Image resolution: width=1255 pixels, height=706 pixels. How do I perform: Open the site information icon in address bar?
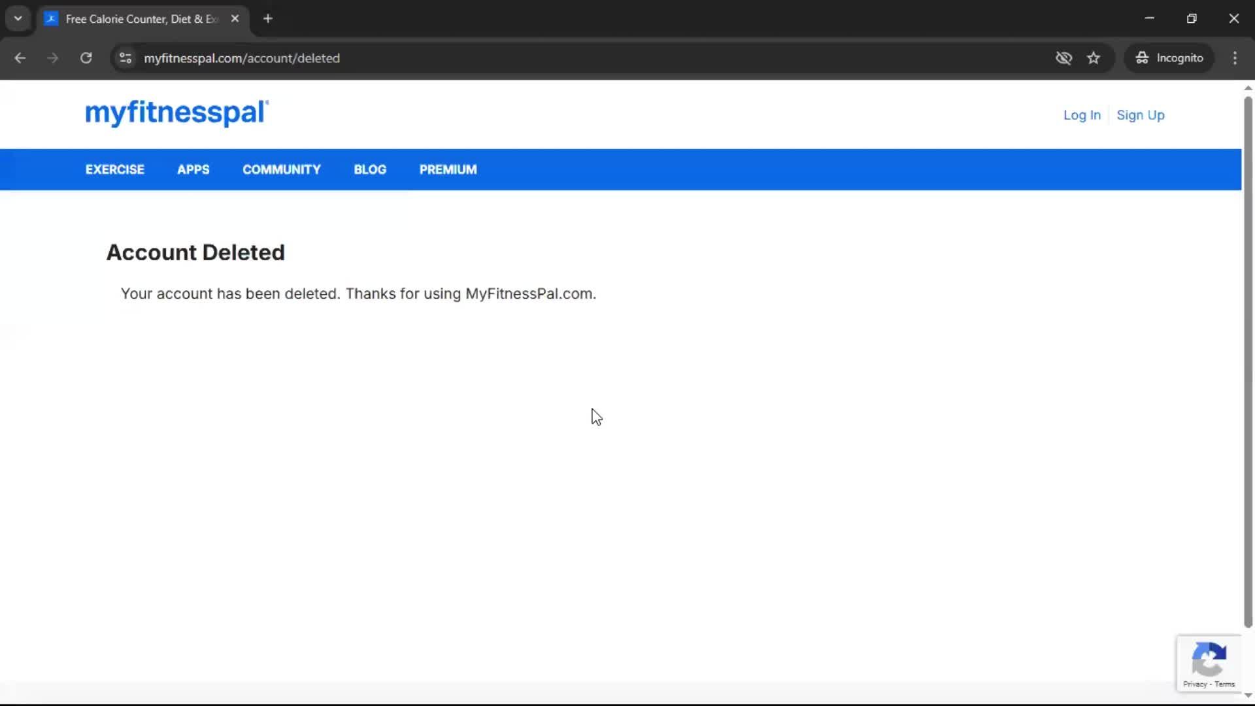point(125,58)
